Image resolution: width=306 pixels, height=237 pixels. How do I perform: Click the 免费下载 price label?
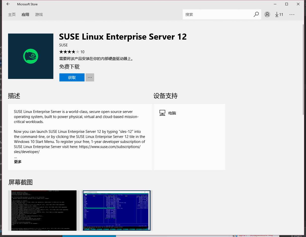click(69, 67)
